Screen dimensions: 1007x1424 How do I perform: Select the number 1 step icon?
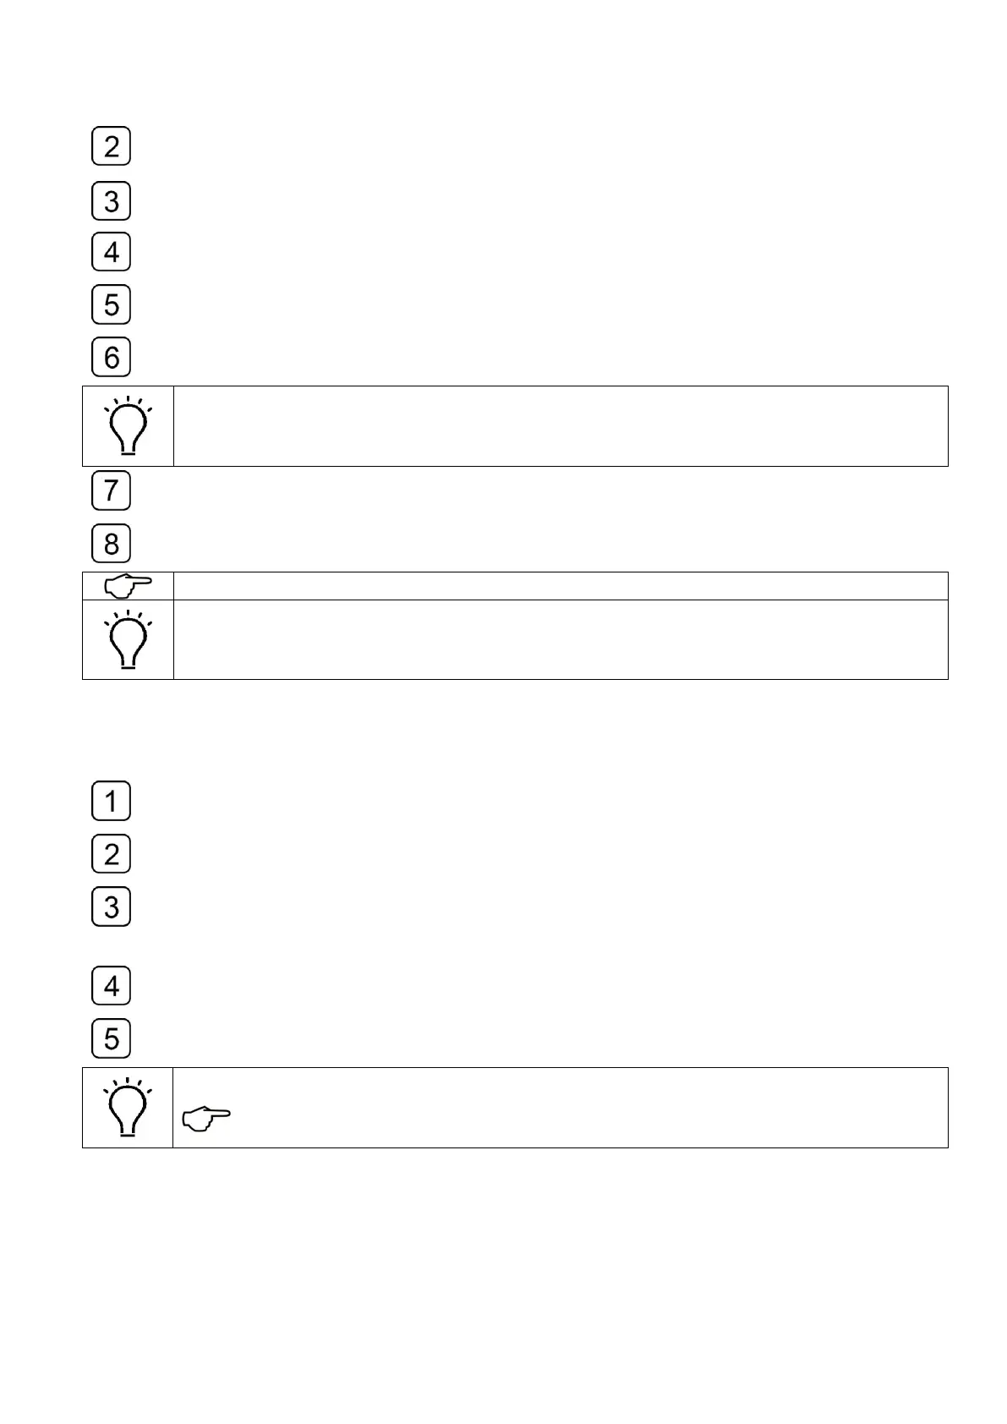[x=111, y=801]
